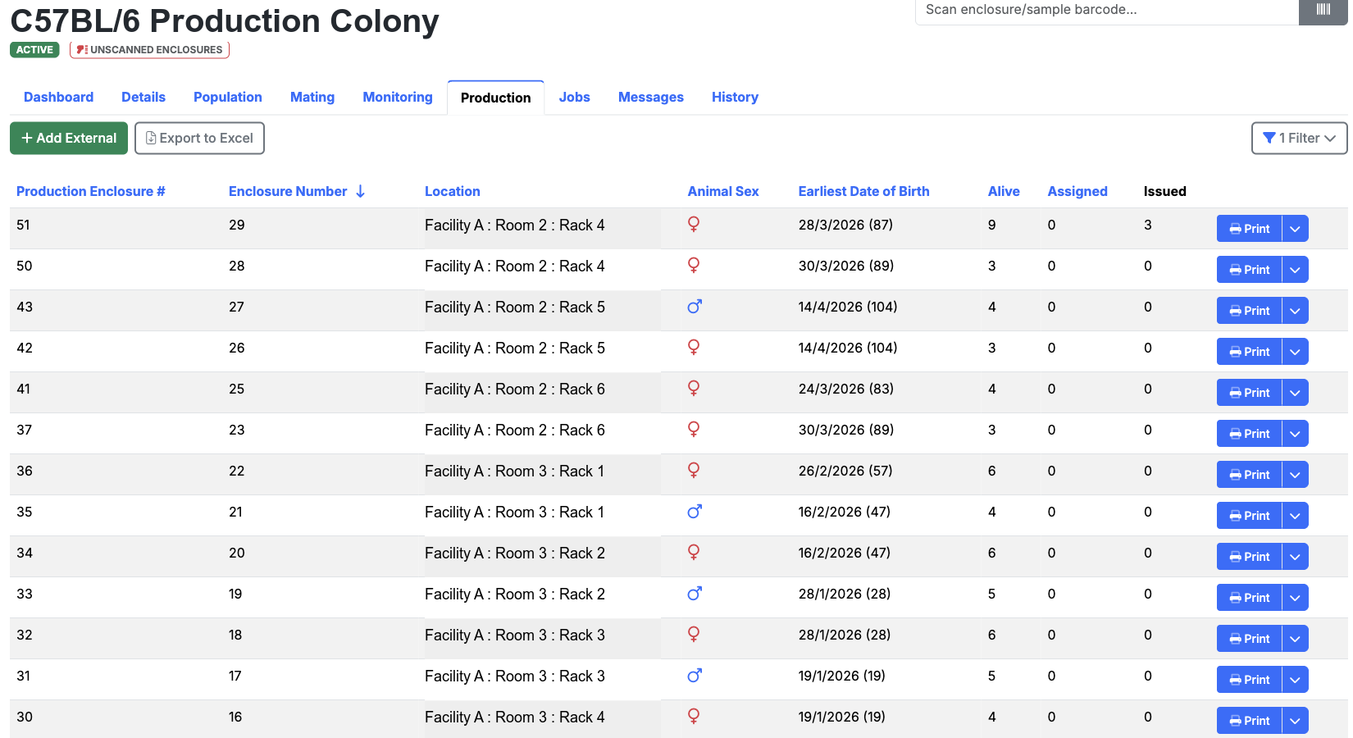Print label for enclosure 17
Image resolution: width=1353 pixels, height=738 pixels.
pos(1249,680)
